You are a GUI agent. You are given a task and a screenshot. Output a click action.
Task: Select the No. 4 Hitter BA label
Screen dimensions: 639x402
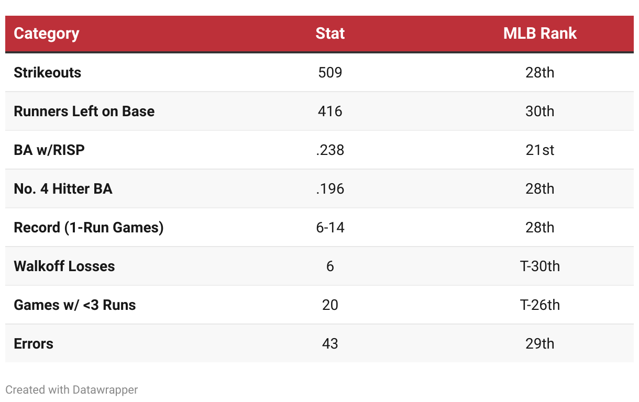(x=63, y=188)
